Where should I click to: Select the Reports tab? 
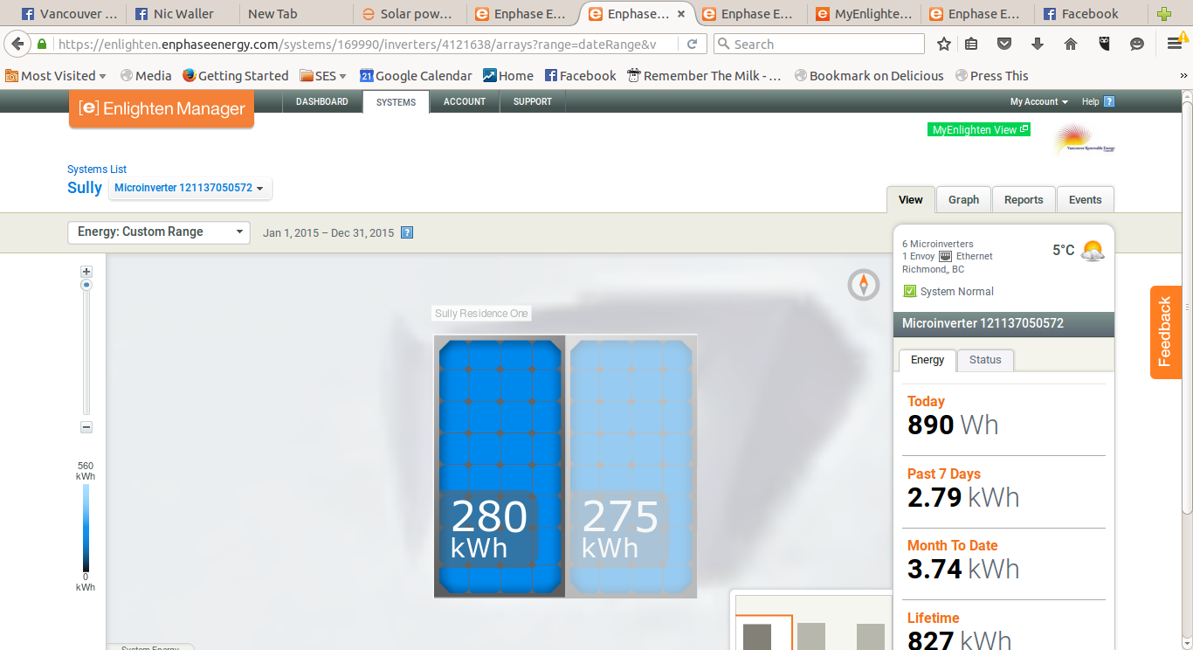click(1023, 200)
